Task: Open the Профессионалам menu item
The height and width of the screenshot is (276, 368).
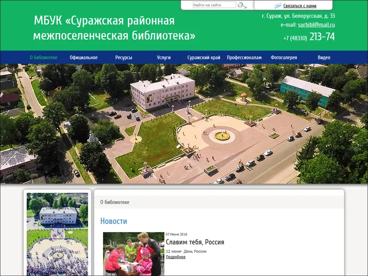Action: point(244,57)
